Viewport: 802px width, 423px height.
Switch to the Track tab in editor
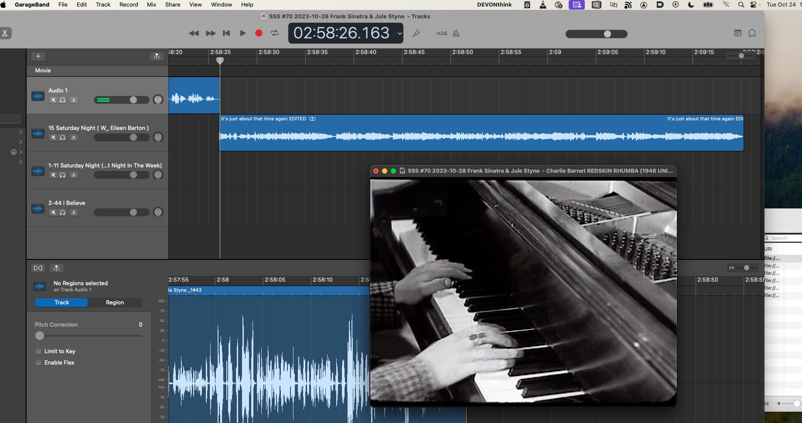click(61, 302)
